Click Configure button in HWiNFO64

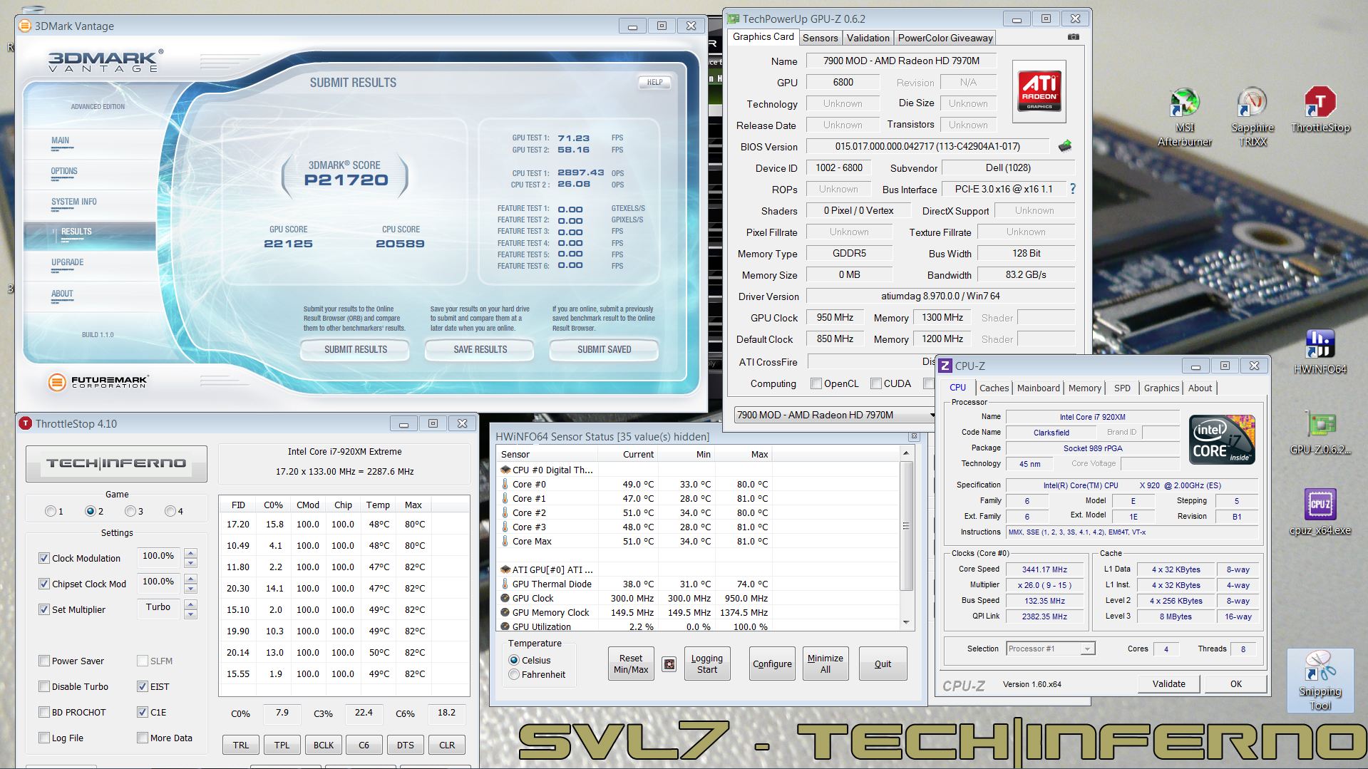point(772,664)
